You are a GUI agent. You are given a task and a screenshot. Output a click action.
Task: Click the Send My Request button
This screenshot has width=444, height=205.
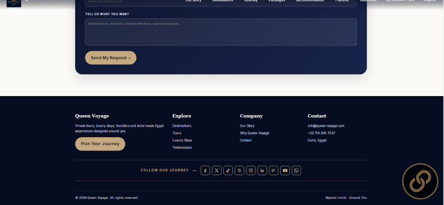coord(111,58)
